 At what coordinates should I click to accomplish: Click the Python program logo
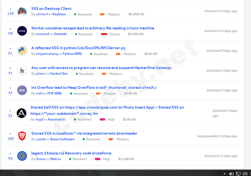coord(22,51)
